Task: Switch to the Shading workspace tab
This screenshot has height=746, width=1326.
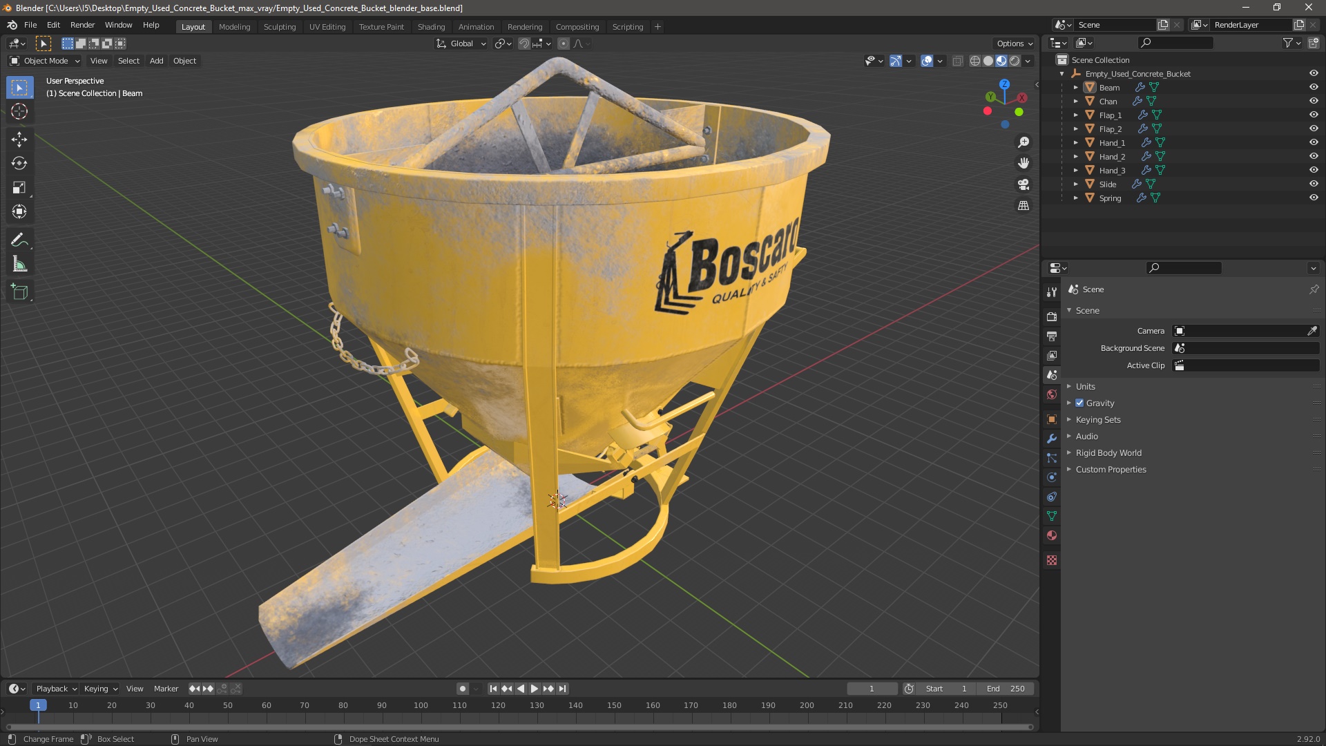Action: click(x=431, y=27)
